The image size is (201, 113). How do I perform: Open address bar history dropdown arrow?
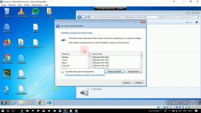(158, 17)
